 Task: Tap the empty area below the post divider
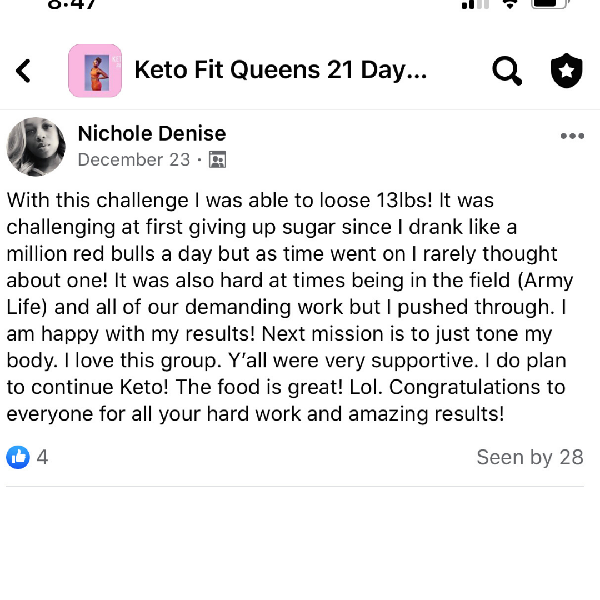click(300, 543)
